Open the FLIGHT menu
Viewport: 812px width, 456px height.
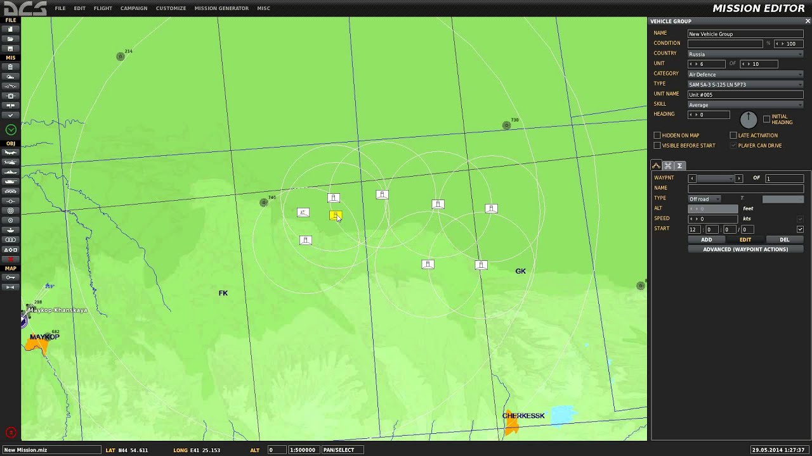(x=103, y=8)
